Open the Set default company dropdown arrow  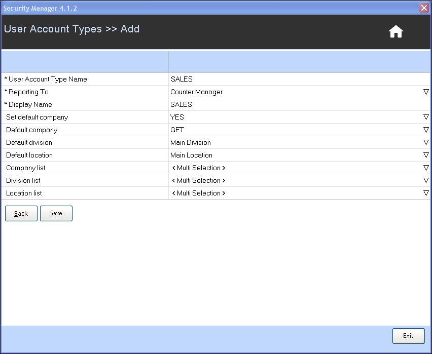tap(426, 117)
